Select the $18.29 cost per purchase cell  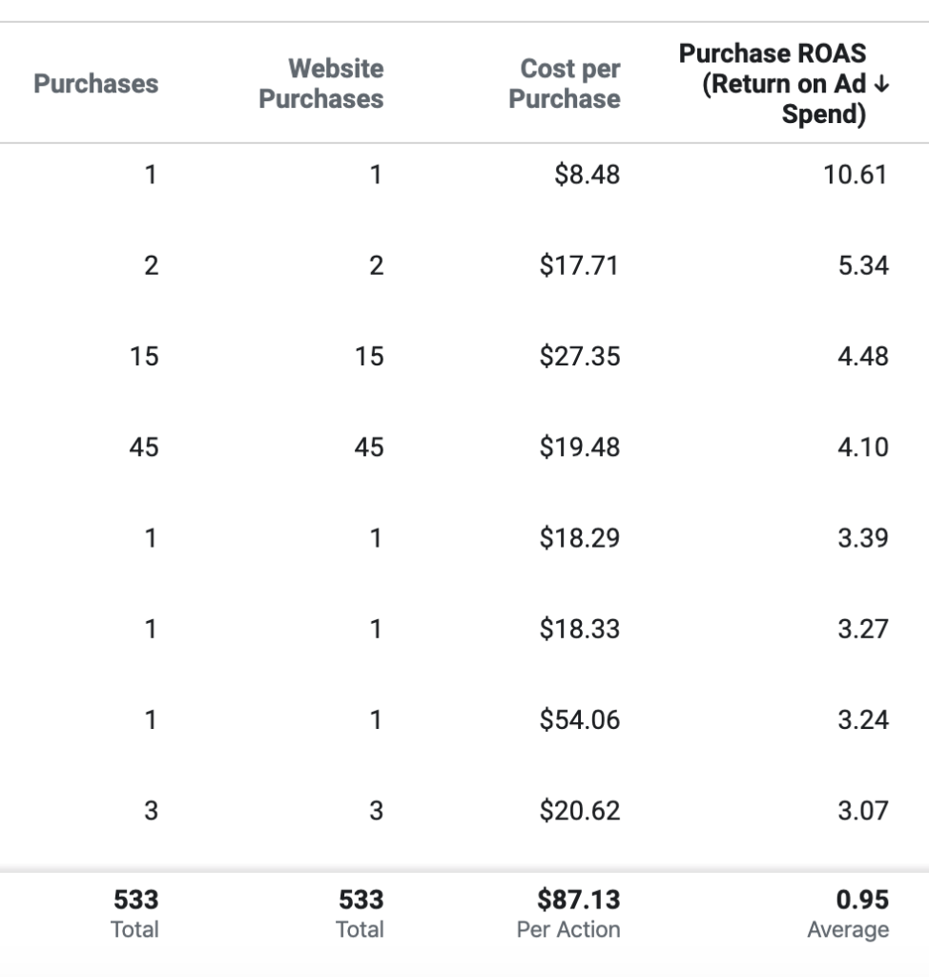click(580, 538)
